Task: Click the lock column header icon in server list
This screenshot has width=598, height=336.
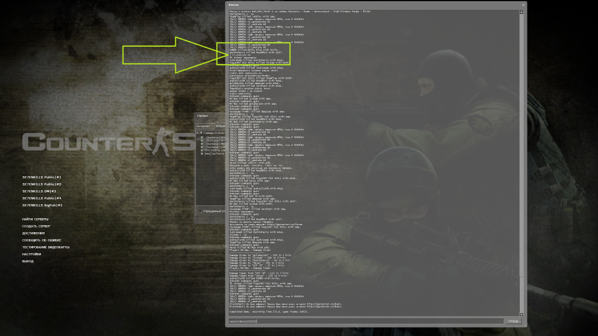Action: point(197,134)
